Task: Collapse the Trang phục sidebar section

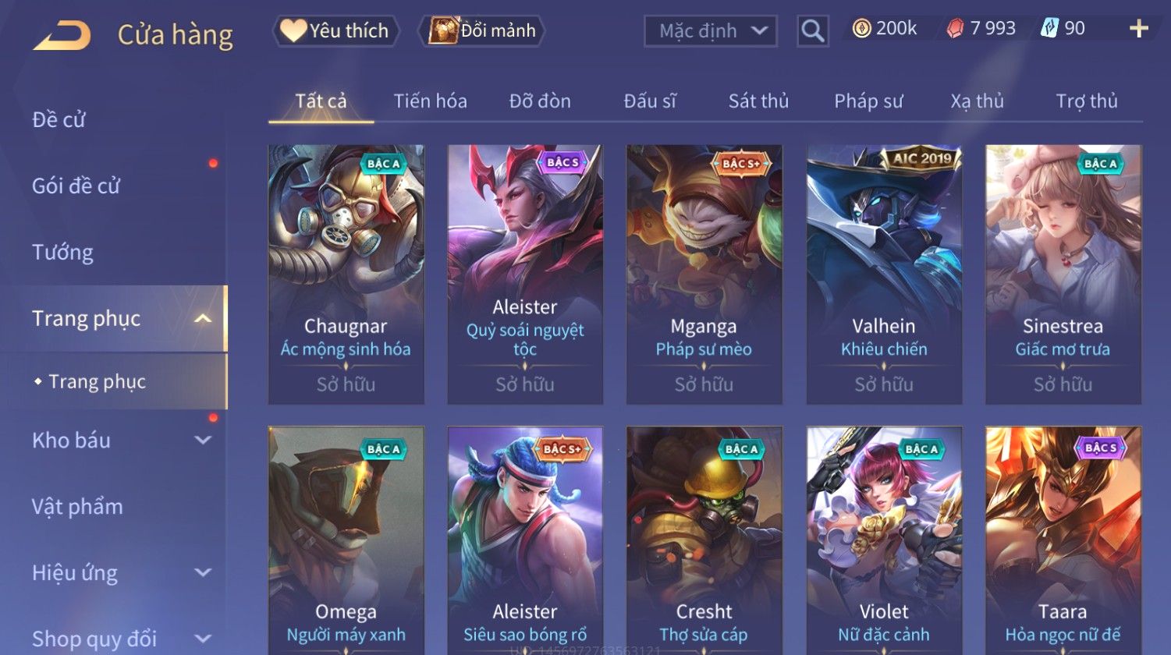Action: [x=203, y=318]
